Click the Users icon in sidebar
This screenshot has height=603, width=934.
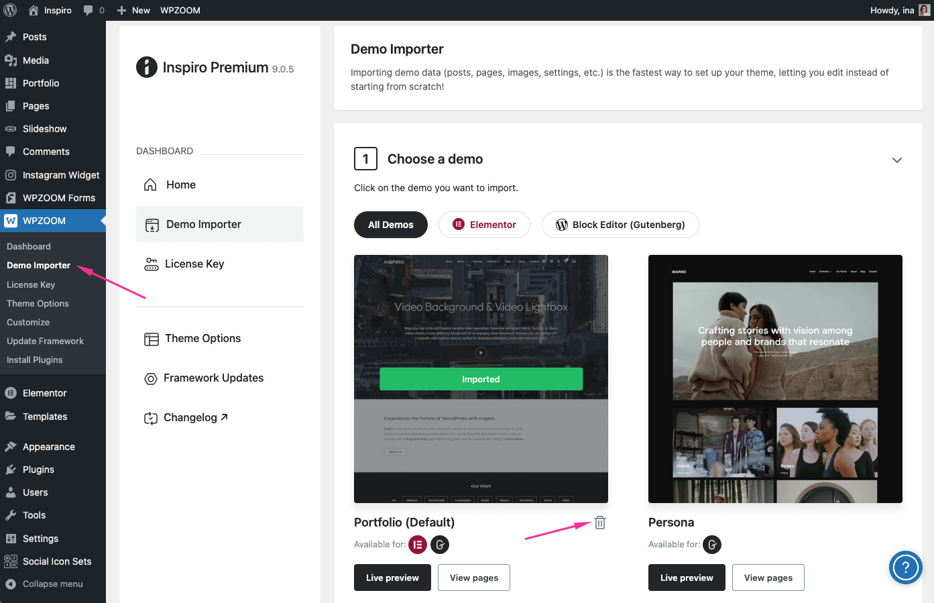click(x=11, y=492)
